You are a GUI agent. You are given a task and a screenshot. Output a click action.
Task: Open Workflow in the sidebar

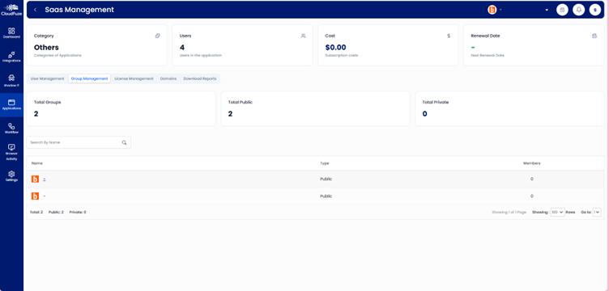pos(11,129)
